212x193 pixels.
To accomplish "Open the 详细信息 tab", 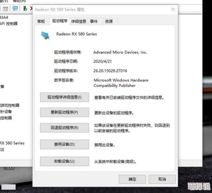I will pyautogui.click(x=79, y=21).
